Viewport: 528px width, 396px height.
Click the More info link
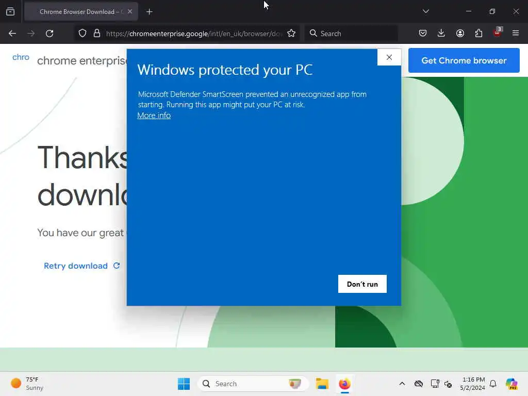click(154, 115)
